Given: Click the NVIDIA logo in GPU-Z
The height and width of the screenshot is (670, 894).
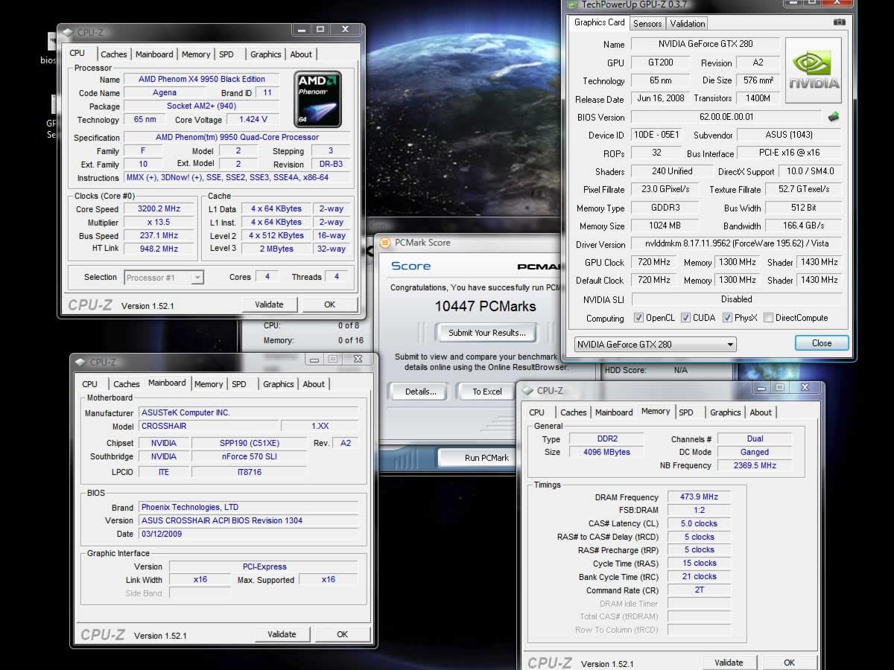Looking at the screenshot, I should click(814, 71).
